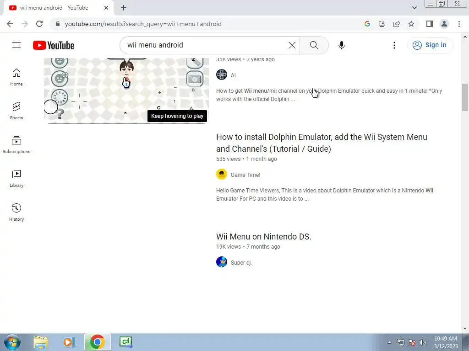
Task: Click the Game Time! channel avatar
Action: coord(222,174)
